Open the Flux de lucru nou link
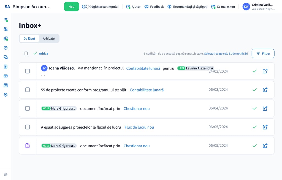Viewport: 282px width, 180px height. [x=139, y=127]
